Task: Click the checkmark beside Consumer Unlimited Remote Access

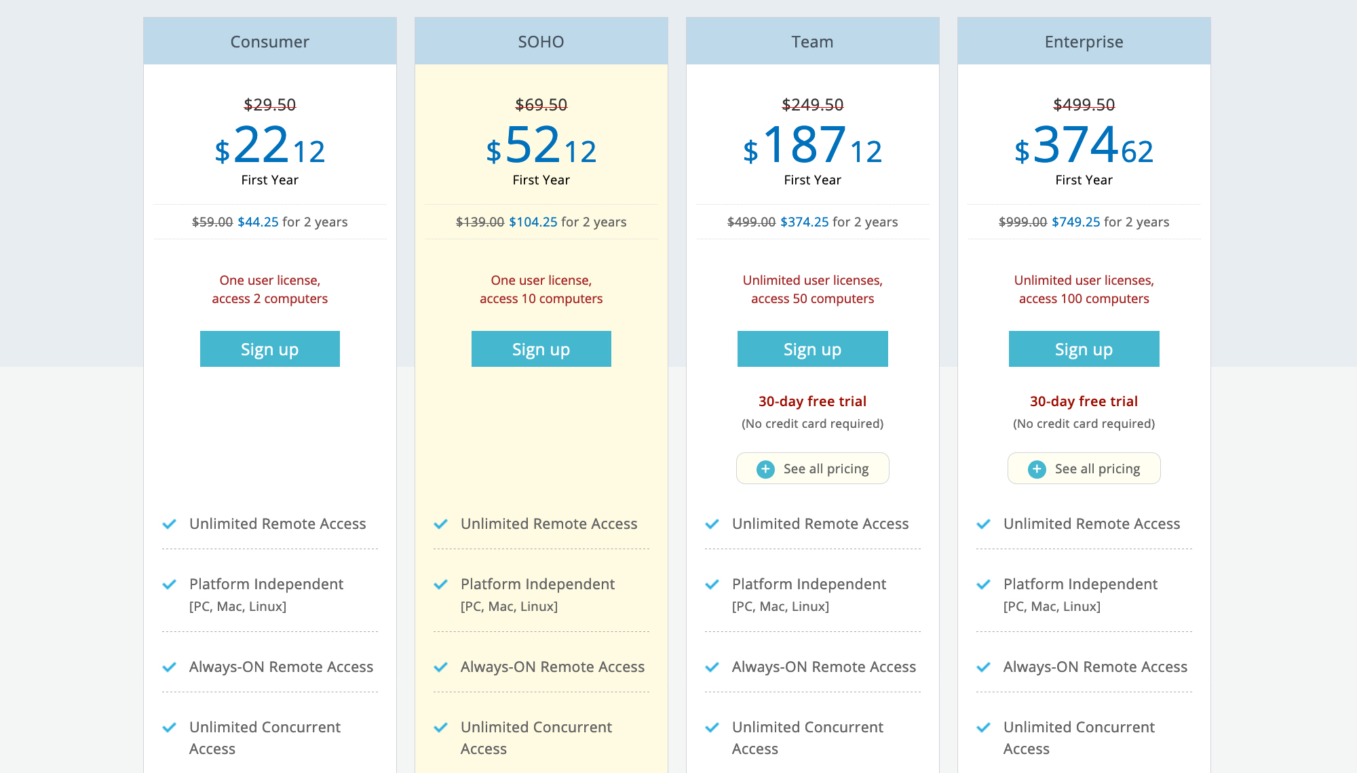Action: 170,524
